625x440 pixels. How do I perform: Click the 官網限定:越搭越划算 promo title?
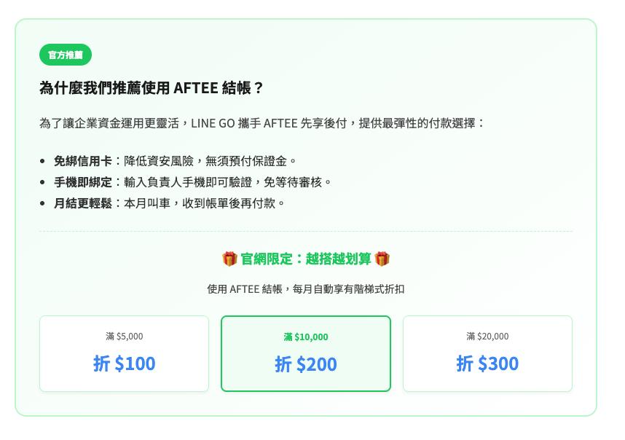[x=306, y=259]
